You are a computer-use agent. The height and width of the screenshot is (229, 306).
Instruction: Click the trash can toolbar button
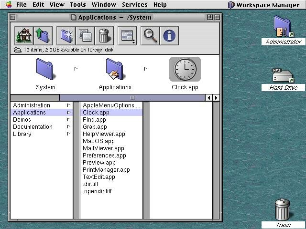point(104,36)
